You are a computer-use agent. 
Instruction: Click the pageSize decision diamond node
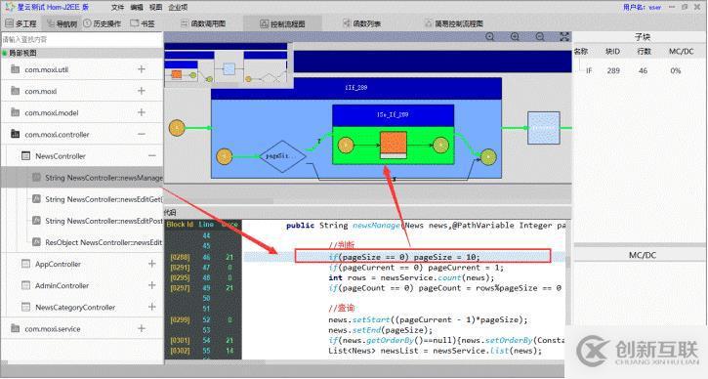pos(282,156)
